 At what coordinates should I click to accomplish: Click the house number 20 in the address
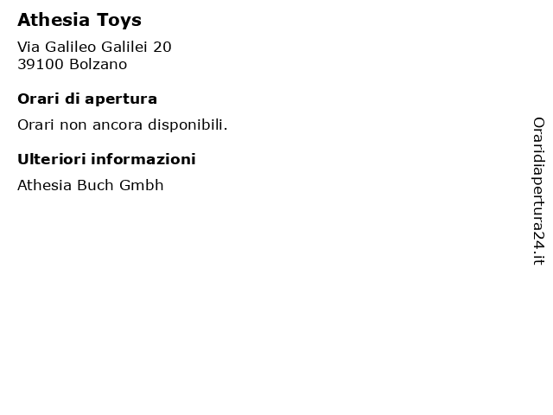(x=162, y=47)
